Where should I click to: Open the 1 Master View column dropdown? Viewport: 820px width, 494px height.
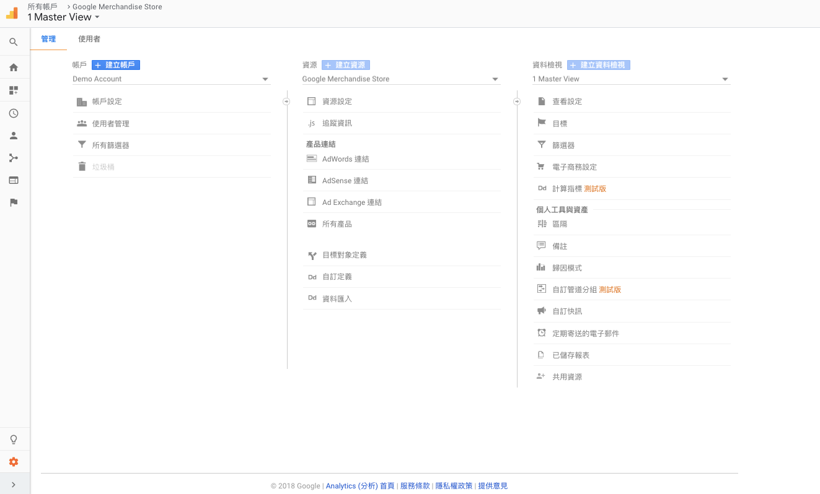point(630,79)
